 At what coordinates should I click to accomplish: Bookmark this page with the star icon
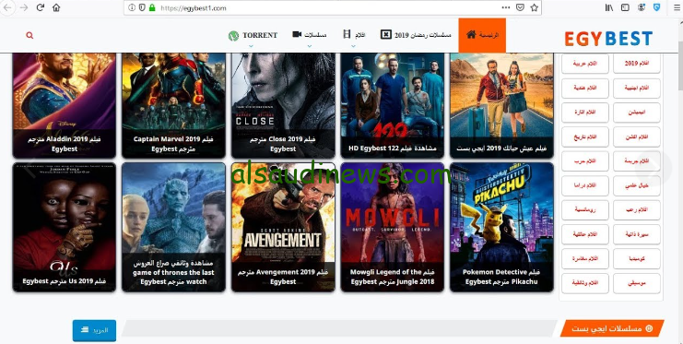[534, 7]
